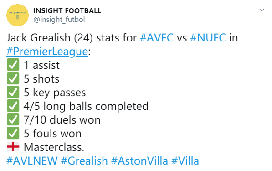
Task: Click the green check beside 5 shots
Action: pyautogui.click(x=13, y=78)
